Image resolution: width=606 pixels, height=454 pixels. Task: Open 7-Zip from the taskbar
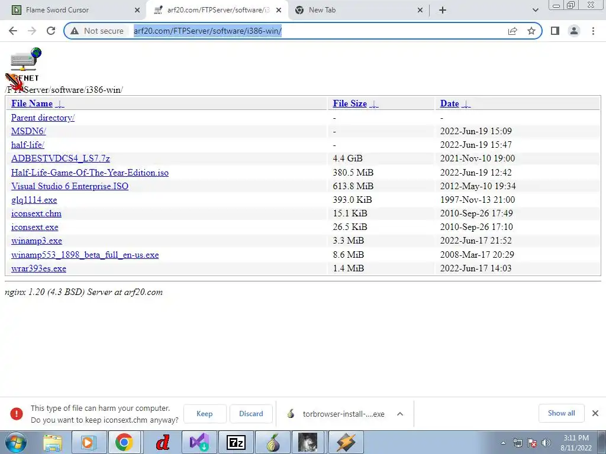point(236,442)
